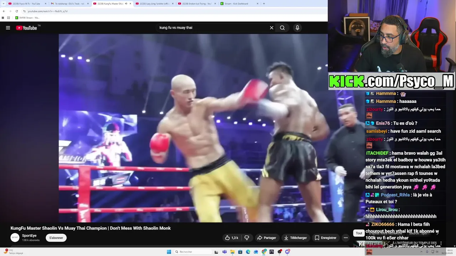Viewport: 456px width, 256px height.
Task: Click the username 'Podcast_Rihla' in chat overlay
Action: tap(395, 195)
